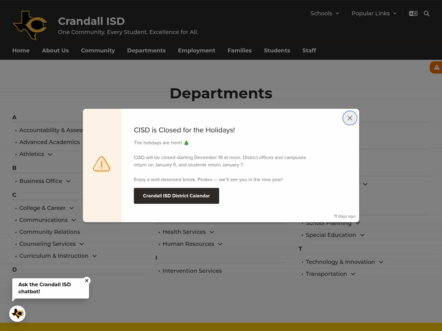The width and height of the screenshot is (442, 331).
Task: Open the search function
Action: (x=427, y=13)
